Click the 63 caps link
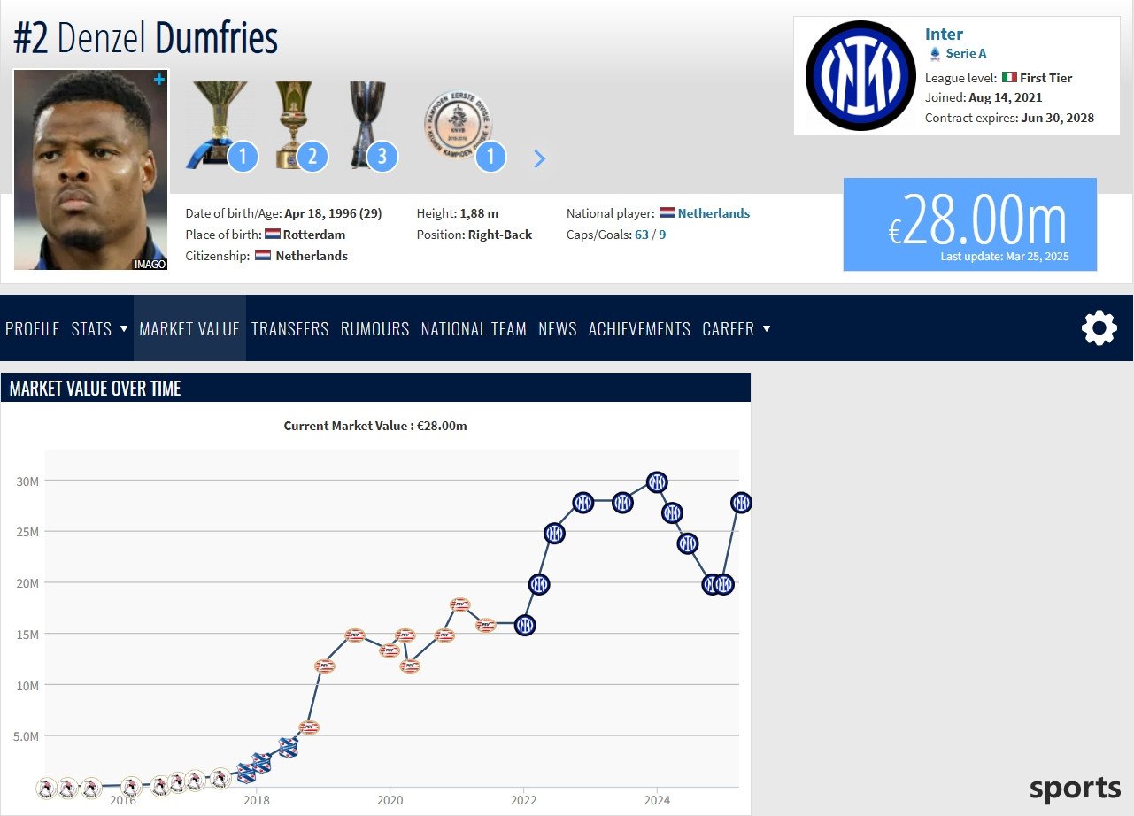Screen dimensions: 1134x816 [642, 235]
